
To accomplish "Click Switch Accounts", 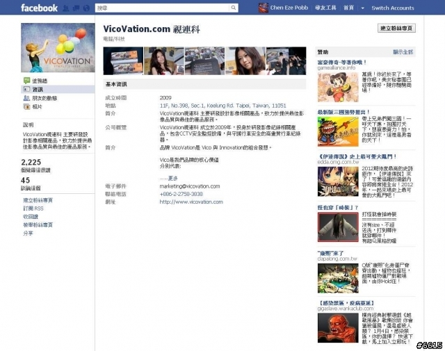I will [x=393, y=8].
